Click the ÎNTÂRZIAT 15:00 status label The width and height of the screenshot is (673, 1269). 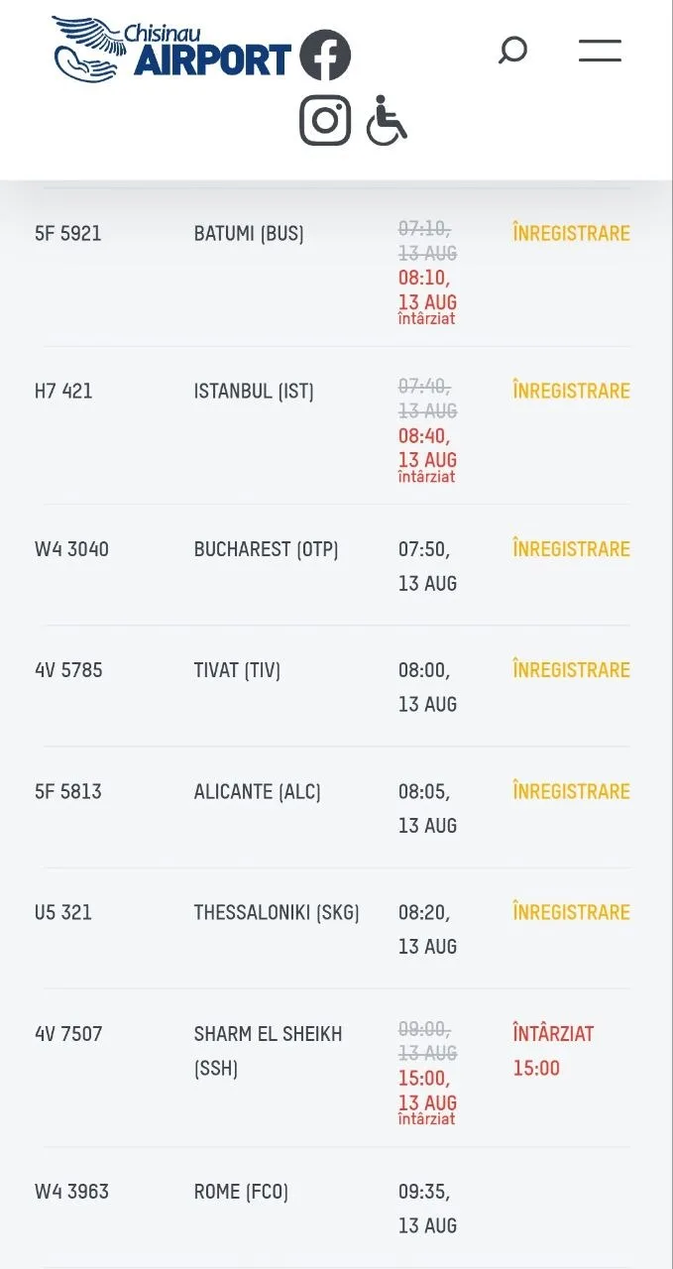tap(553, 1051)
